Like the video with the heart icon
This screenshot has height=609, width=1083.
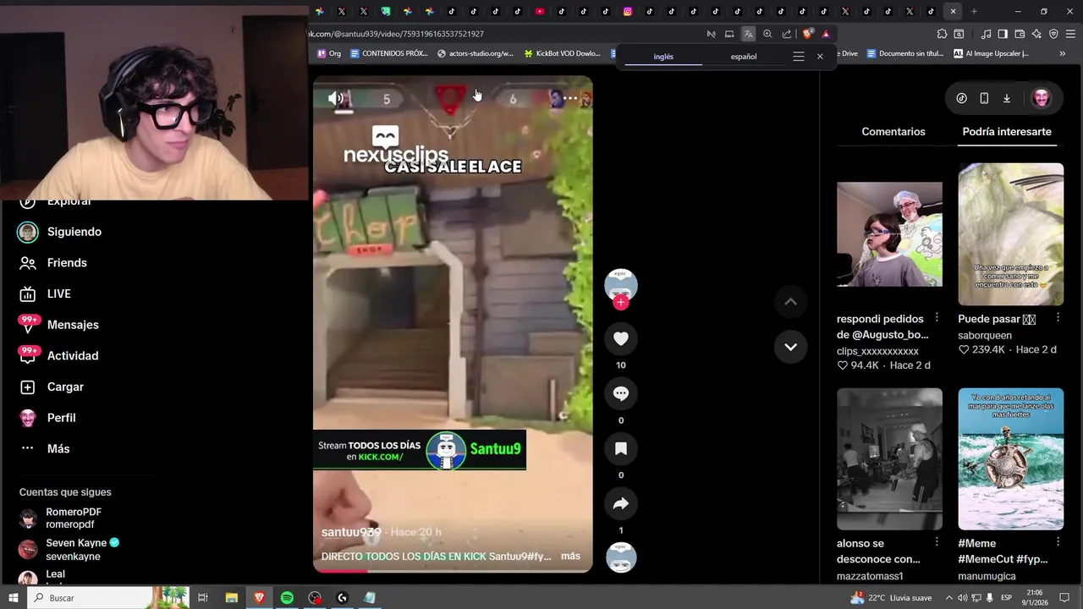pyautogui.click(x=621, y=338)
